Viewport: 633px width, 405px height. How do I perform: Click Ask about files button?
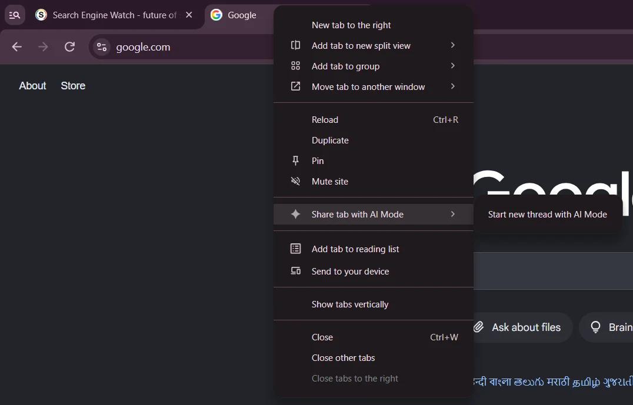[522, 327]
